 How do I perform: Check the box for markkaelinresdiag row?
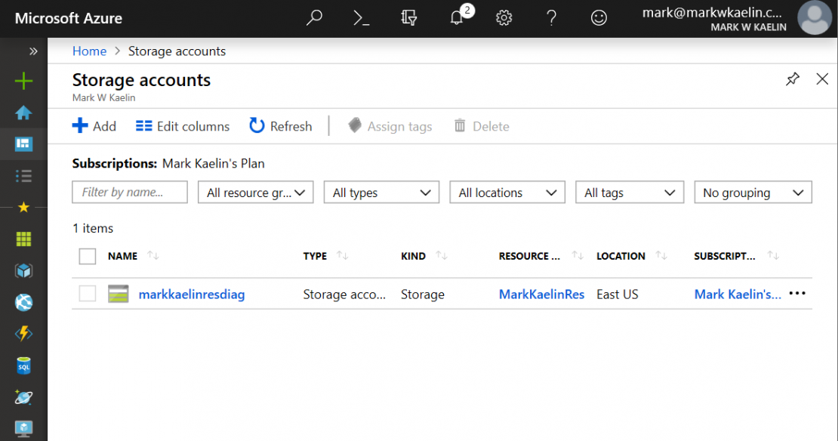[88, 294]
